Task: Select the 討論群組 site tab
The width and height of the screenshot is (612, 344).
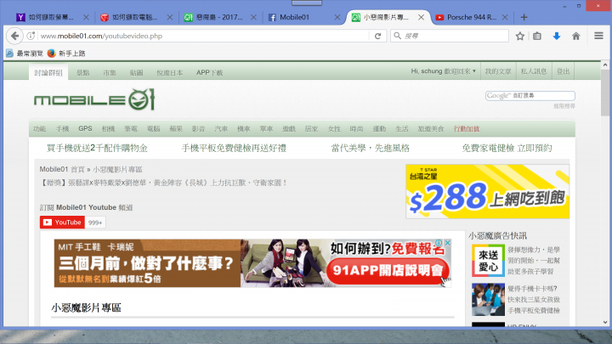Action: (x=48, y=72)
